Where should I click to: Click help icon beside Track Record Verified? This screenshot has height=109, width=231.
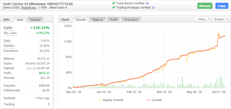pos(147,3)
